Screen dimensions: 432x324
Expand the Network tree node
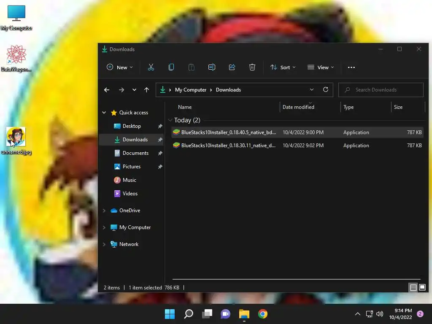(104, 244)
